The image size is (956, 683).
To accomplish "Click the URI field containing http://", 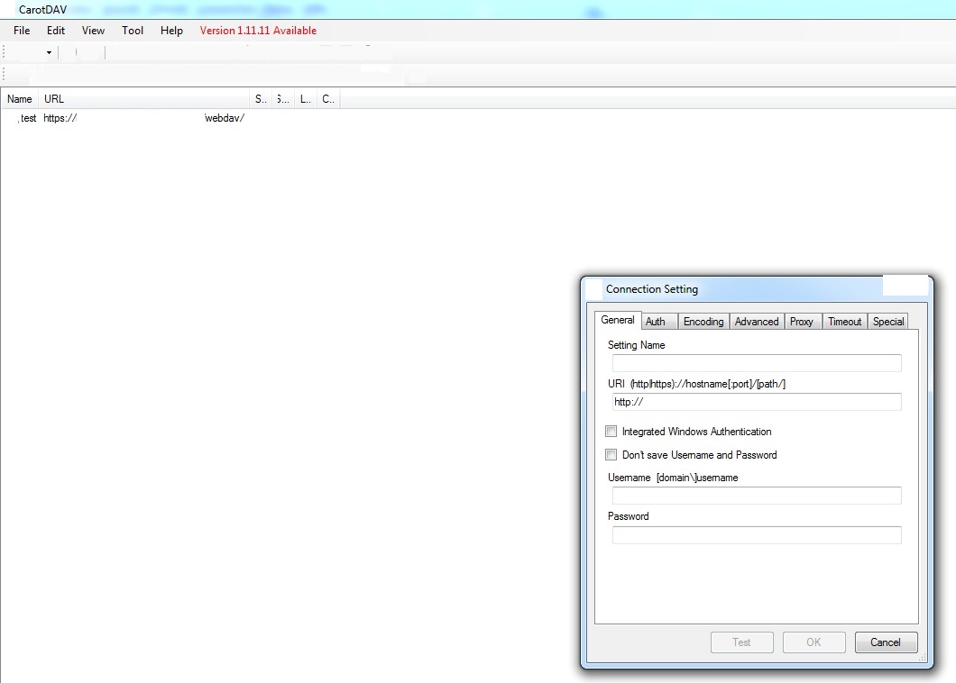I will 757,402.
